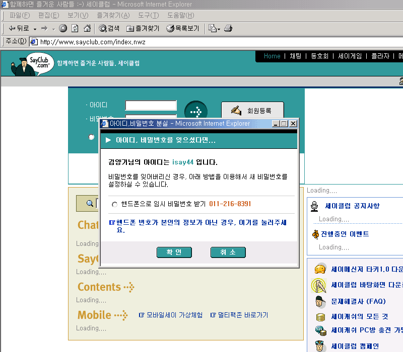This screenshot has width=403, height=352.
Task: Open 문제해결사 (FAQ) link
Action: click(x=358, y=301)
